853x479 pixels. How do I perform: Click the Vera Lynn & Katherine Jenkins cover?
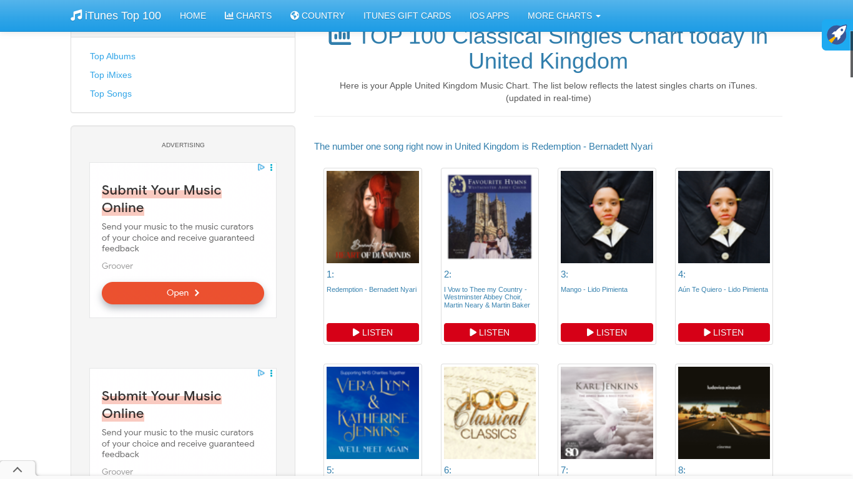tap(373, 413)
